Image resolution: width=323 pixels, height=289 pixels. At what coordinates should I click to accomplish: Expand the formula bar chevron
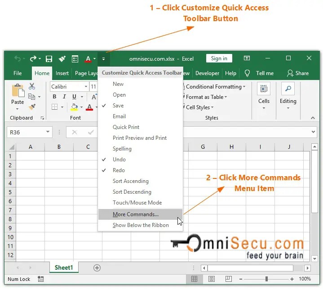pos(313,132)
